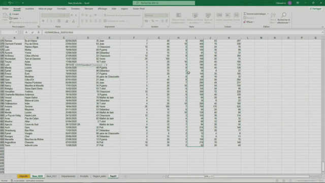Open the Données ribbon tab
The width and height of the screenshot is (325, 183).
click(x=76, y=9)
